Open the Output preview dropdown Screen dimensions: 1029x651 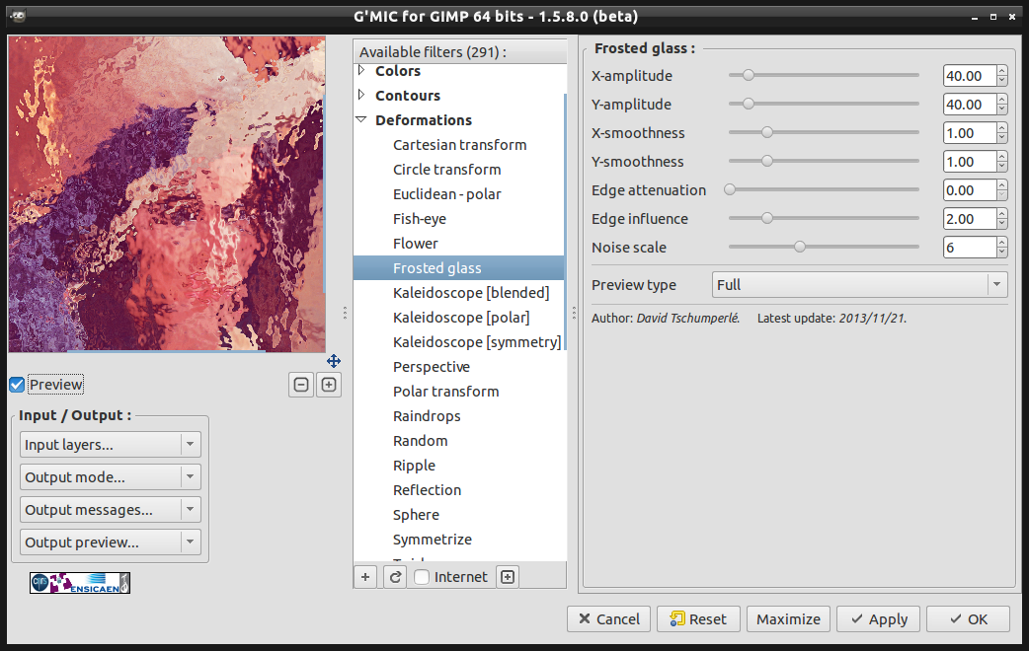[x=111, y=542]
